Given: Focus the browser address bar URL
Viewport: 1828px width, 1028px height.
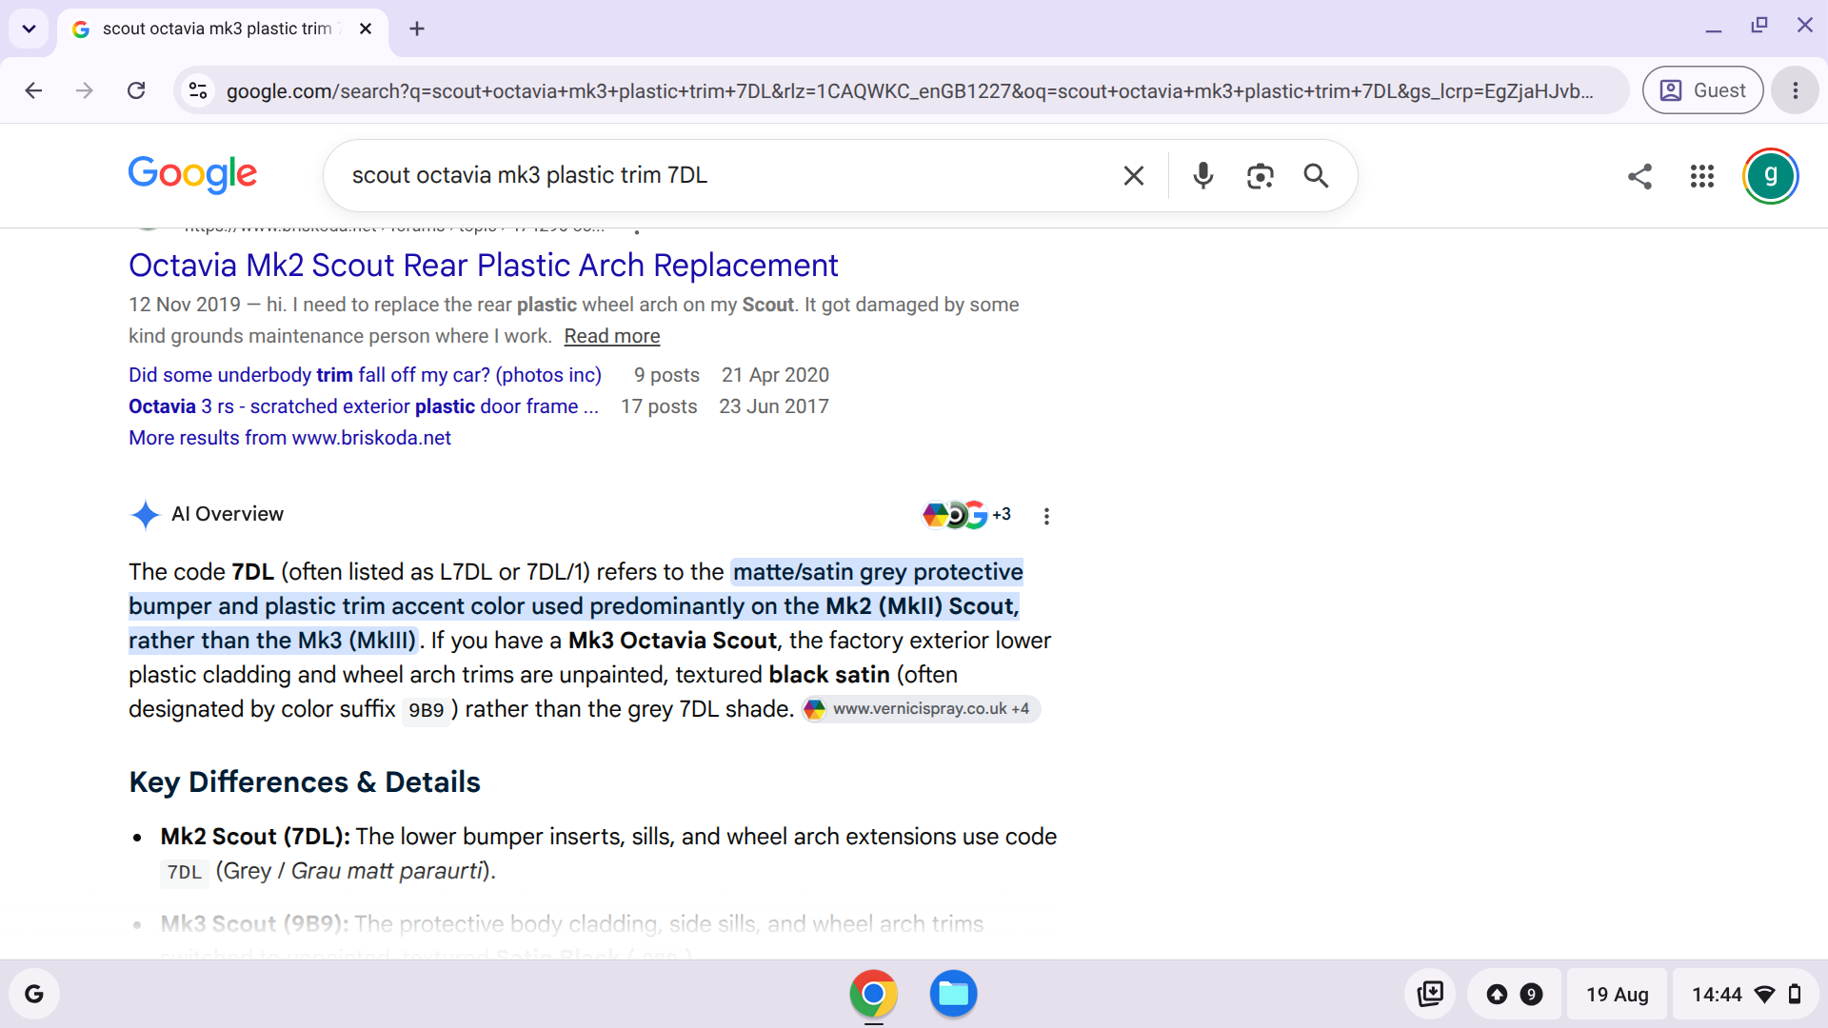Looking at the screenshot, I should 909,90.
